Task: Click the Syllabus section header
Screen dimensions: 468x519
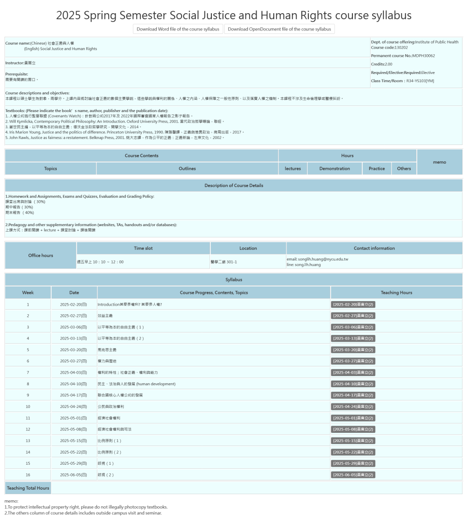Action: pyautogui.click(x=234, y=279)
